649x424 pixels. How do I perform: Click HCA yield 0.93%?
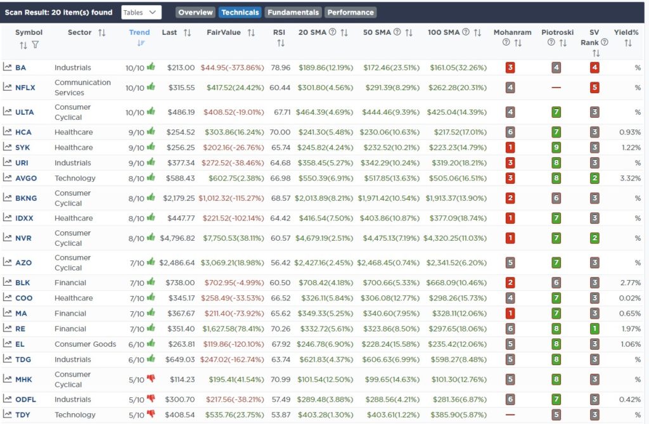[x=630, y=132]
